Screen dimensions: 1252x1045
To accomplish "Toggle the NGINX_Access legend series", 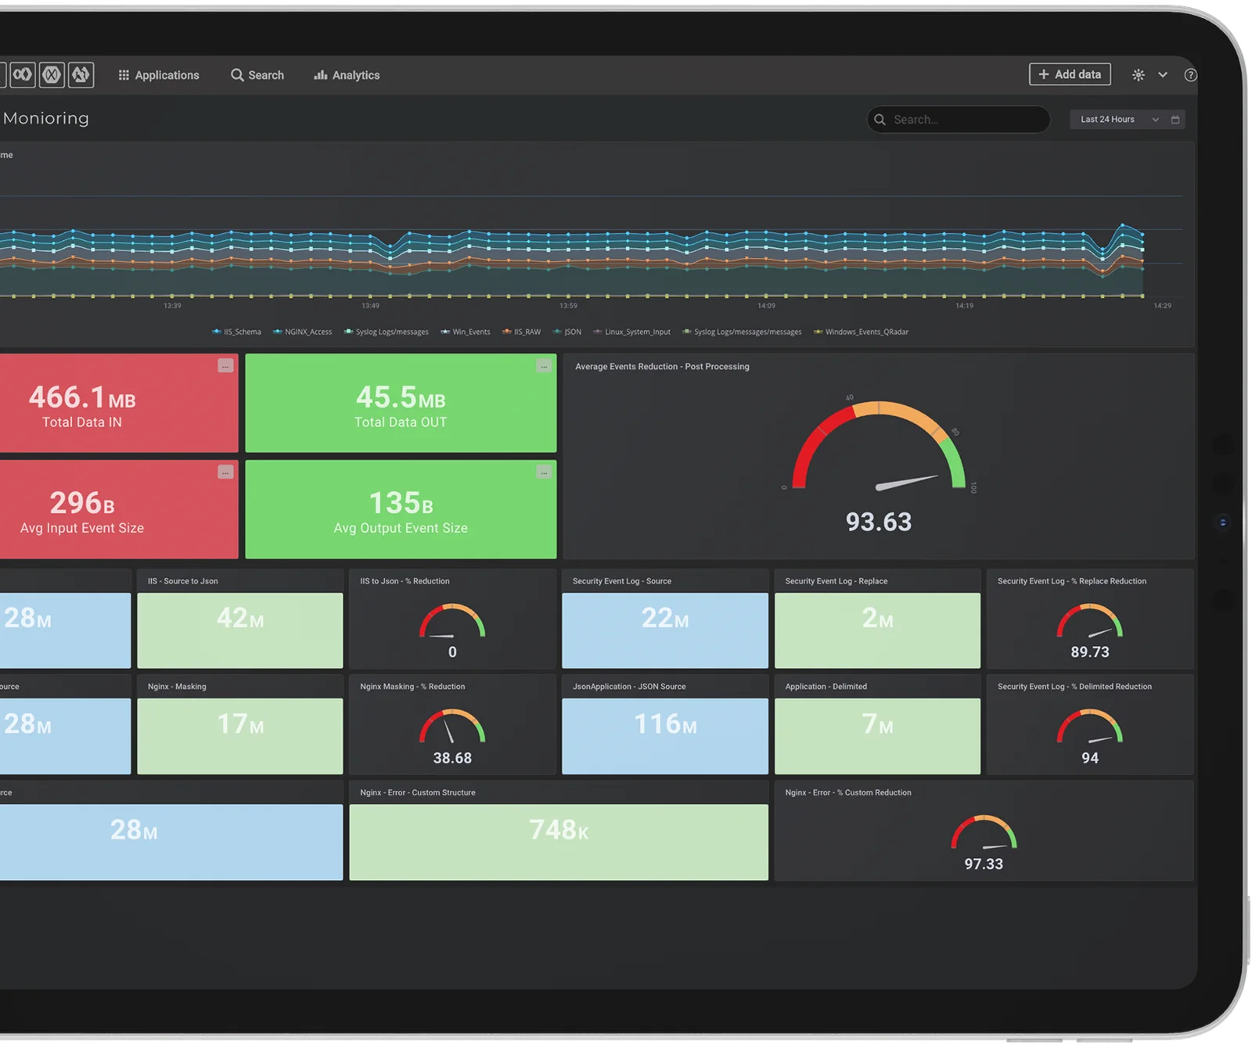I will click(302, 332).
